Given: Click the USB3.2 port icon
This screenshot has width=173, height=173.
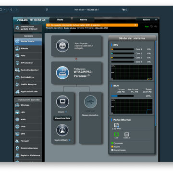Looking at the screenshot, I should coord(126,135).
